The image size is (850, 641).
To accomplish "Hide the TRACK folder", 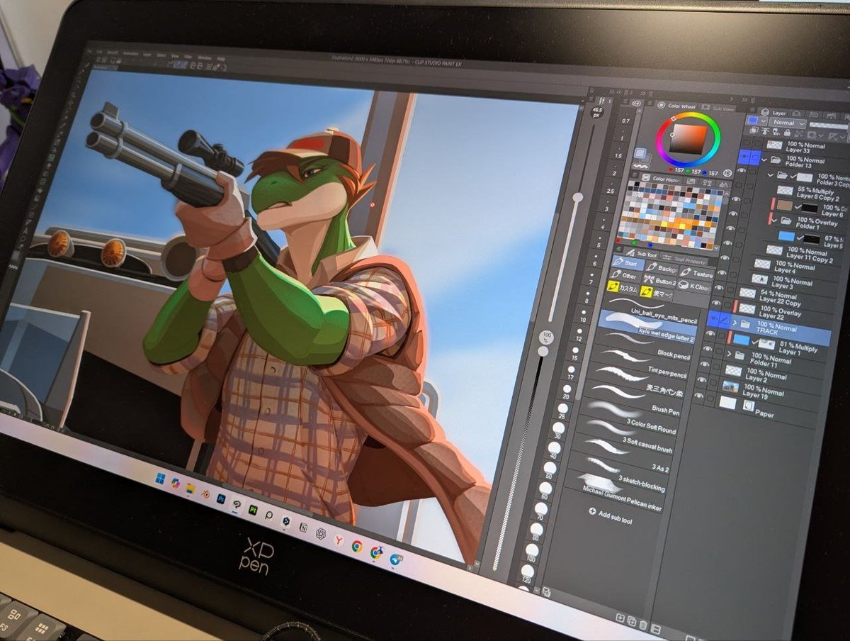I will [713, 318].
